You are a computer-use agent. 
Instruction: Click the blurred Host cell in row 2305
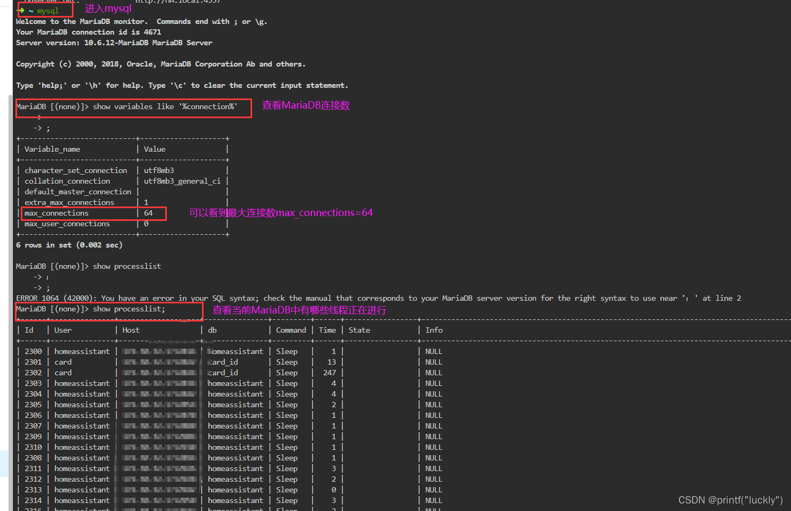pos(159,405)
